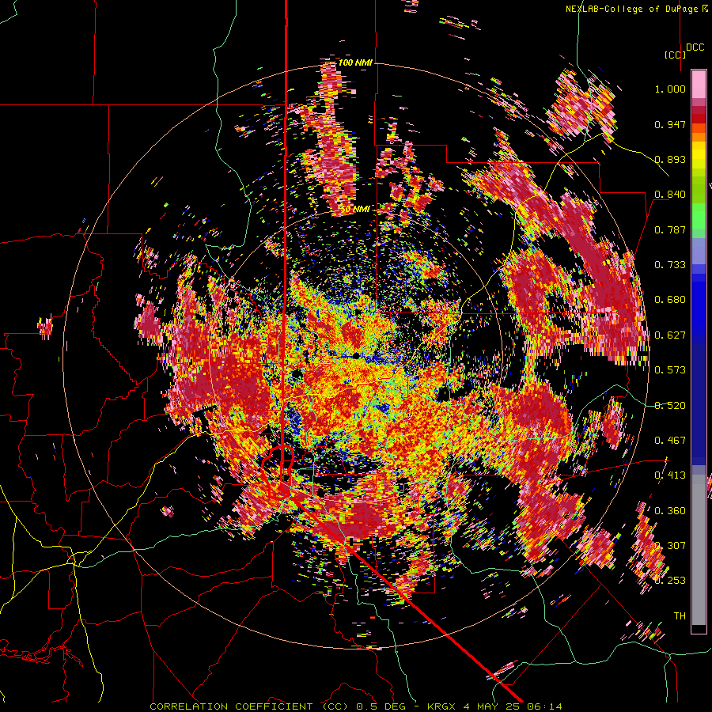Screen dimensions: 712x712
Task: Select the 0.680 legend value
Action: (x=670, y=300)
